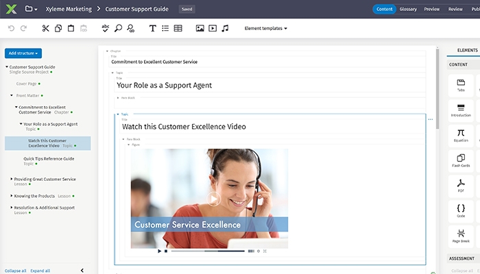Click the Expand all link
The width and height of the screenshot is (480, 274).
click(x=40, y=271)
